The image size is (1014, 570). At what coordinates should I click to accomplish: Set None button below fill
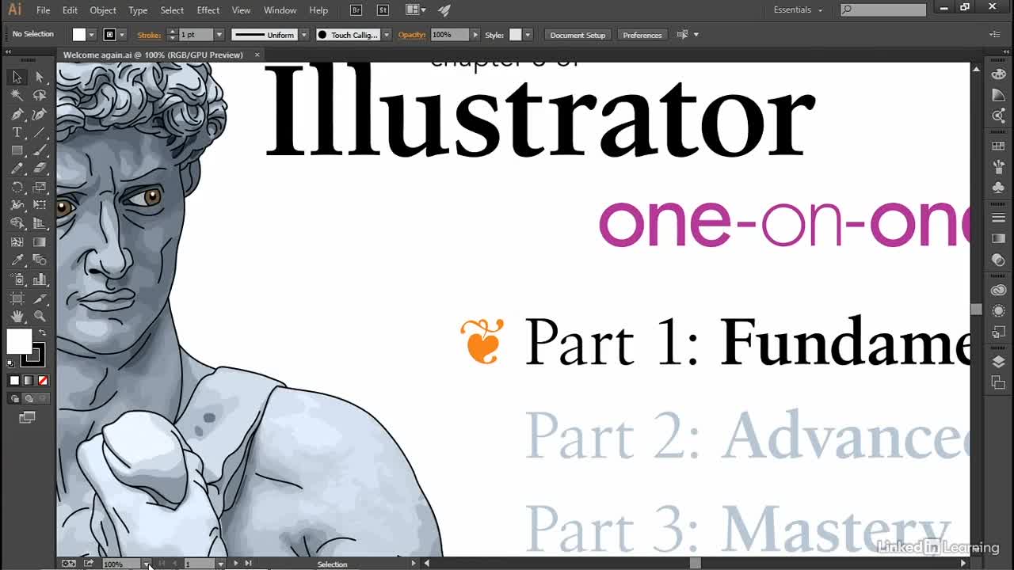[x=43, y=381]
